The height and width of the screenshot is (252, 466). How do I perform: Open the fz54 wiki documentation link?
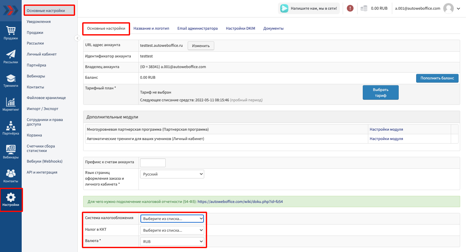coord(240,202)
